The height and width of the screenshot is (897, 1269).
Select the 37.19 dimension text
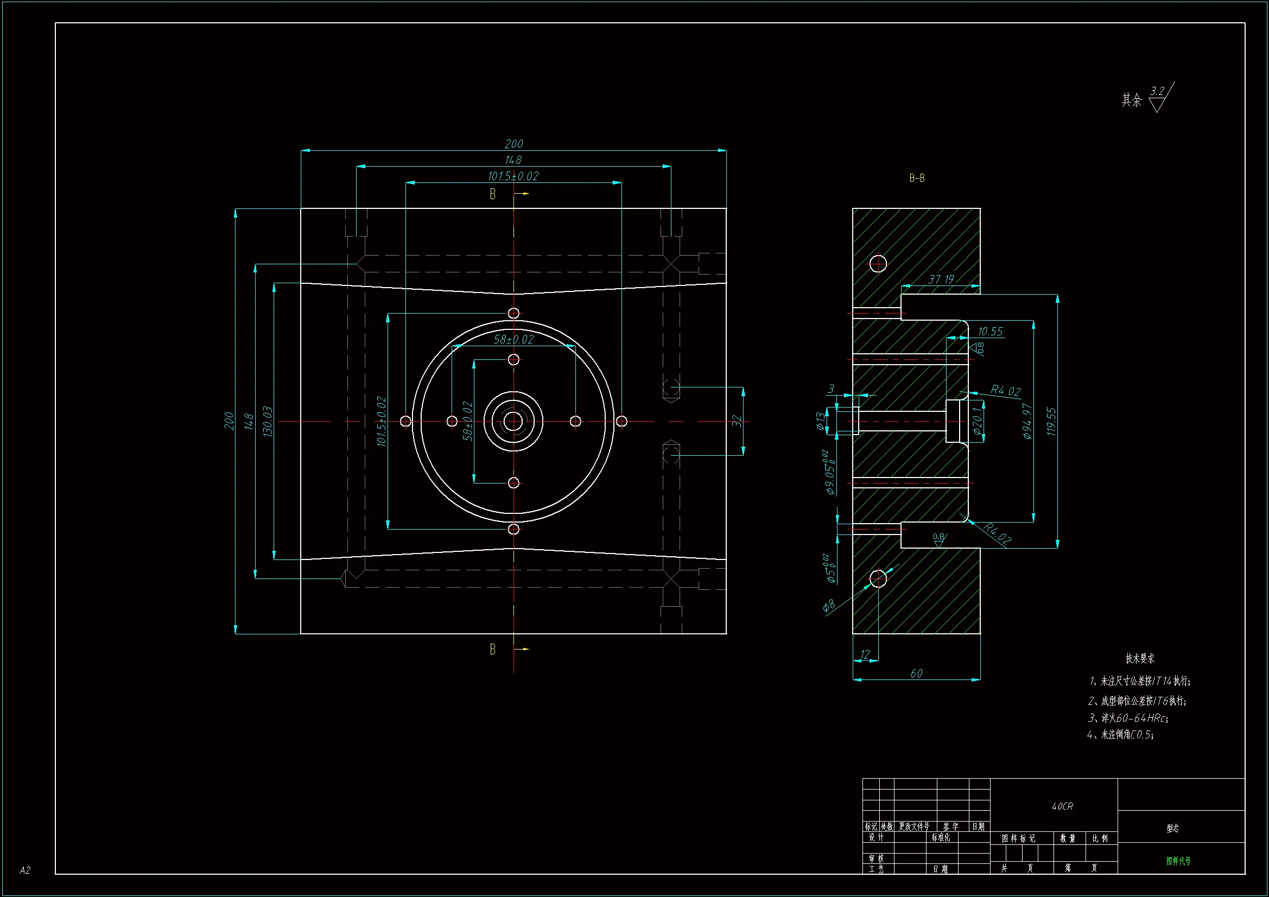[941, 279]
